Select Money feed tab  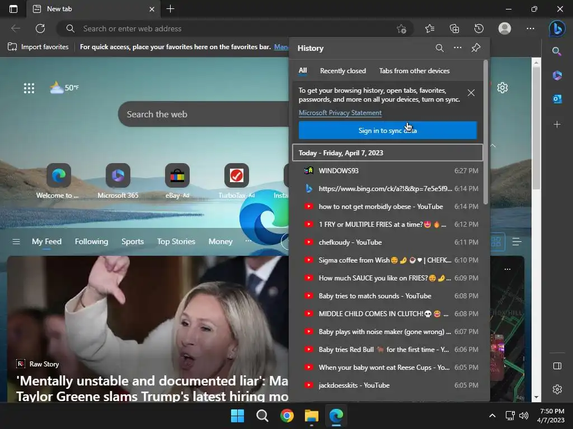(x=220, y=241)
